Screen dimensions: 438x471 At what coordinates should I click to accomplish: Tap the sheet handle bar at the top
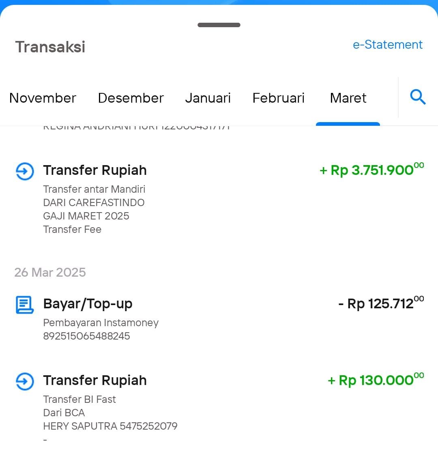point(219,25)
